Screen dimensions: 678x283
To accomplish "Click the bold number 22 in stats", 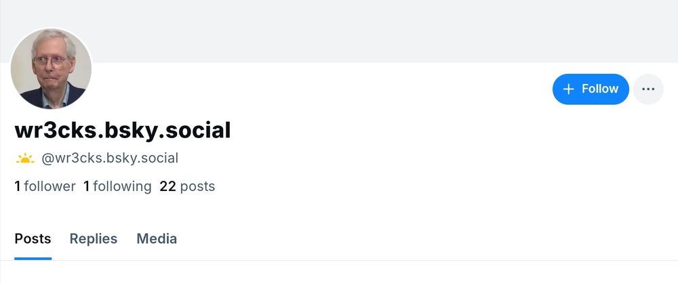I will pos(167,186).
